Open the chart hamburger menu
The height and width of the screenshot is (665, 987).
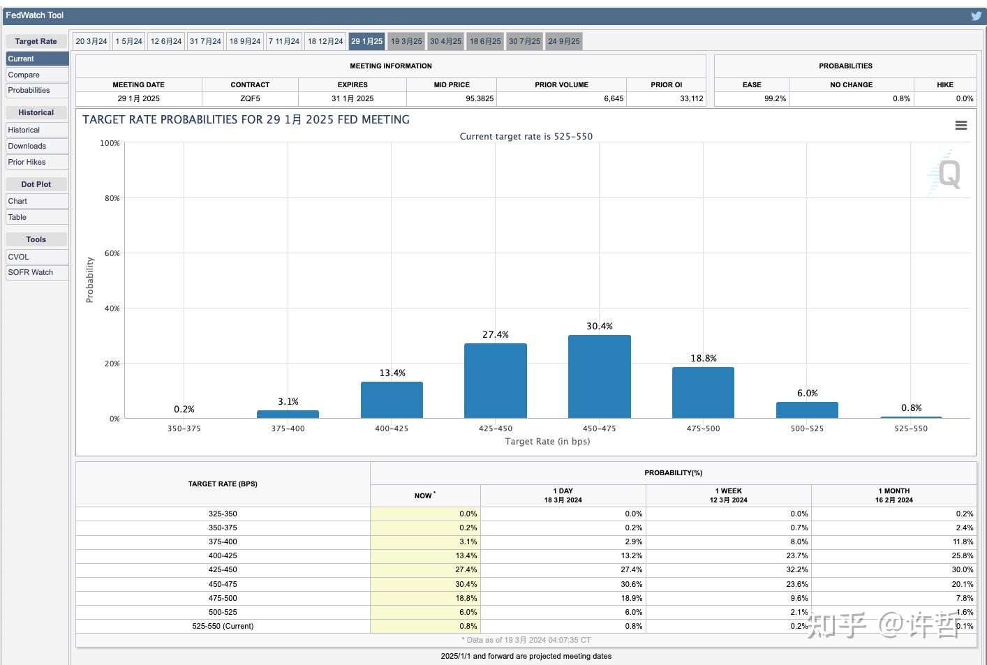click(960, 126)
